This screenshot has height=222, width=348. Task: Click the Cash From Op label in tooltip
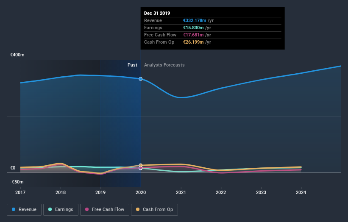click(159, 42)
